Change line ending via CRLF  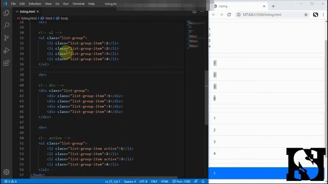[154, 181]
